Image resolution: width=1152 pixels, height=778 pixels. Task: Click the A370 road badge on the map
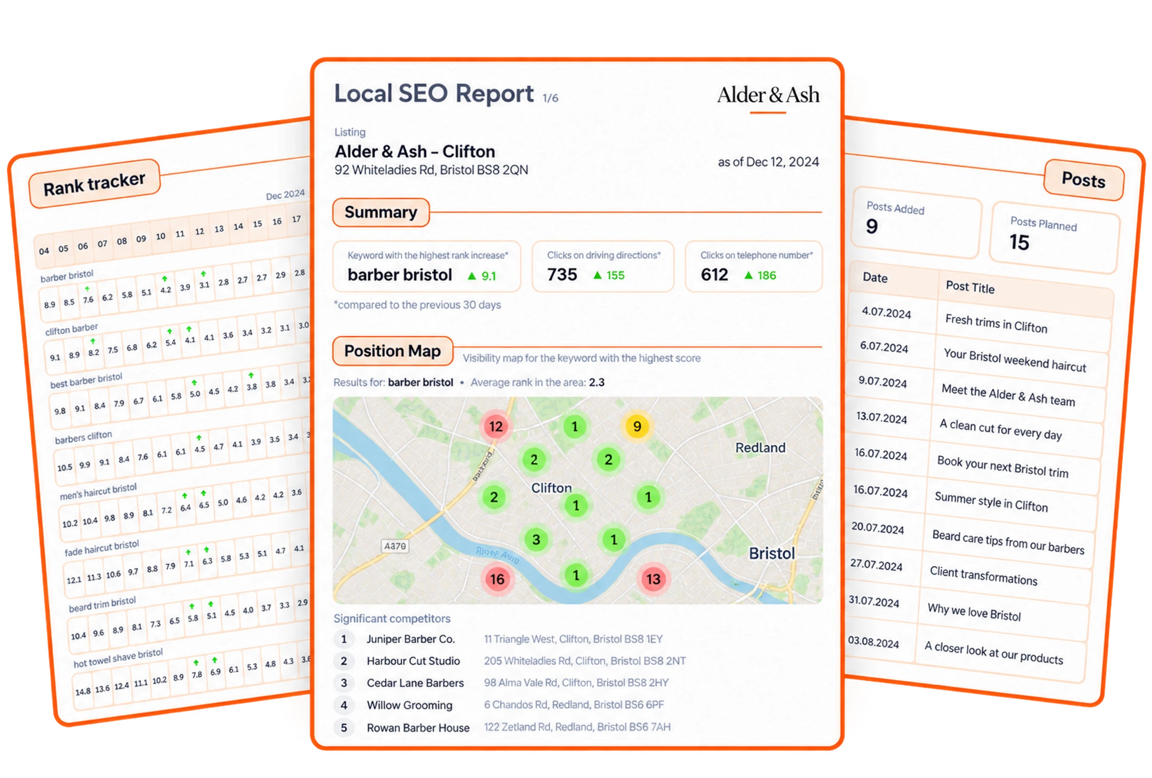click(x=395, y=546)
